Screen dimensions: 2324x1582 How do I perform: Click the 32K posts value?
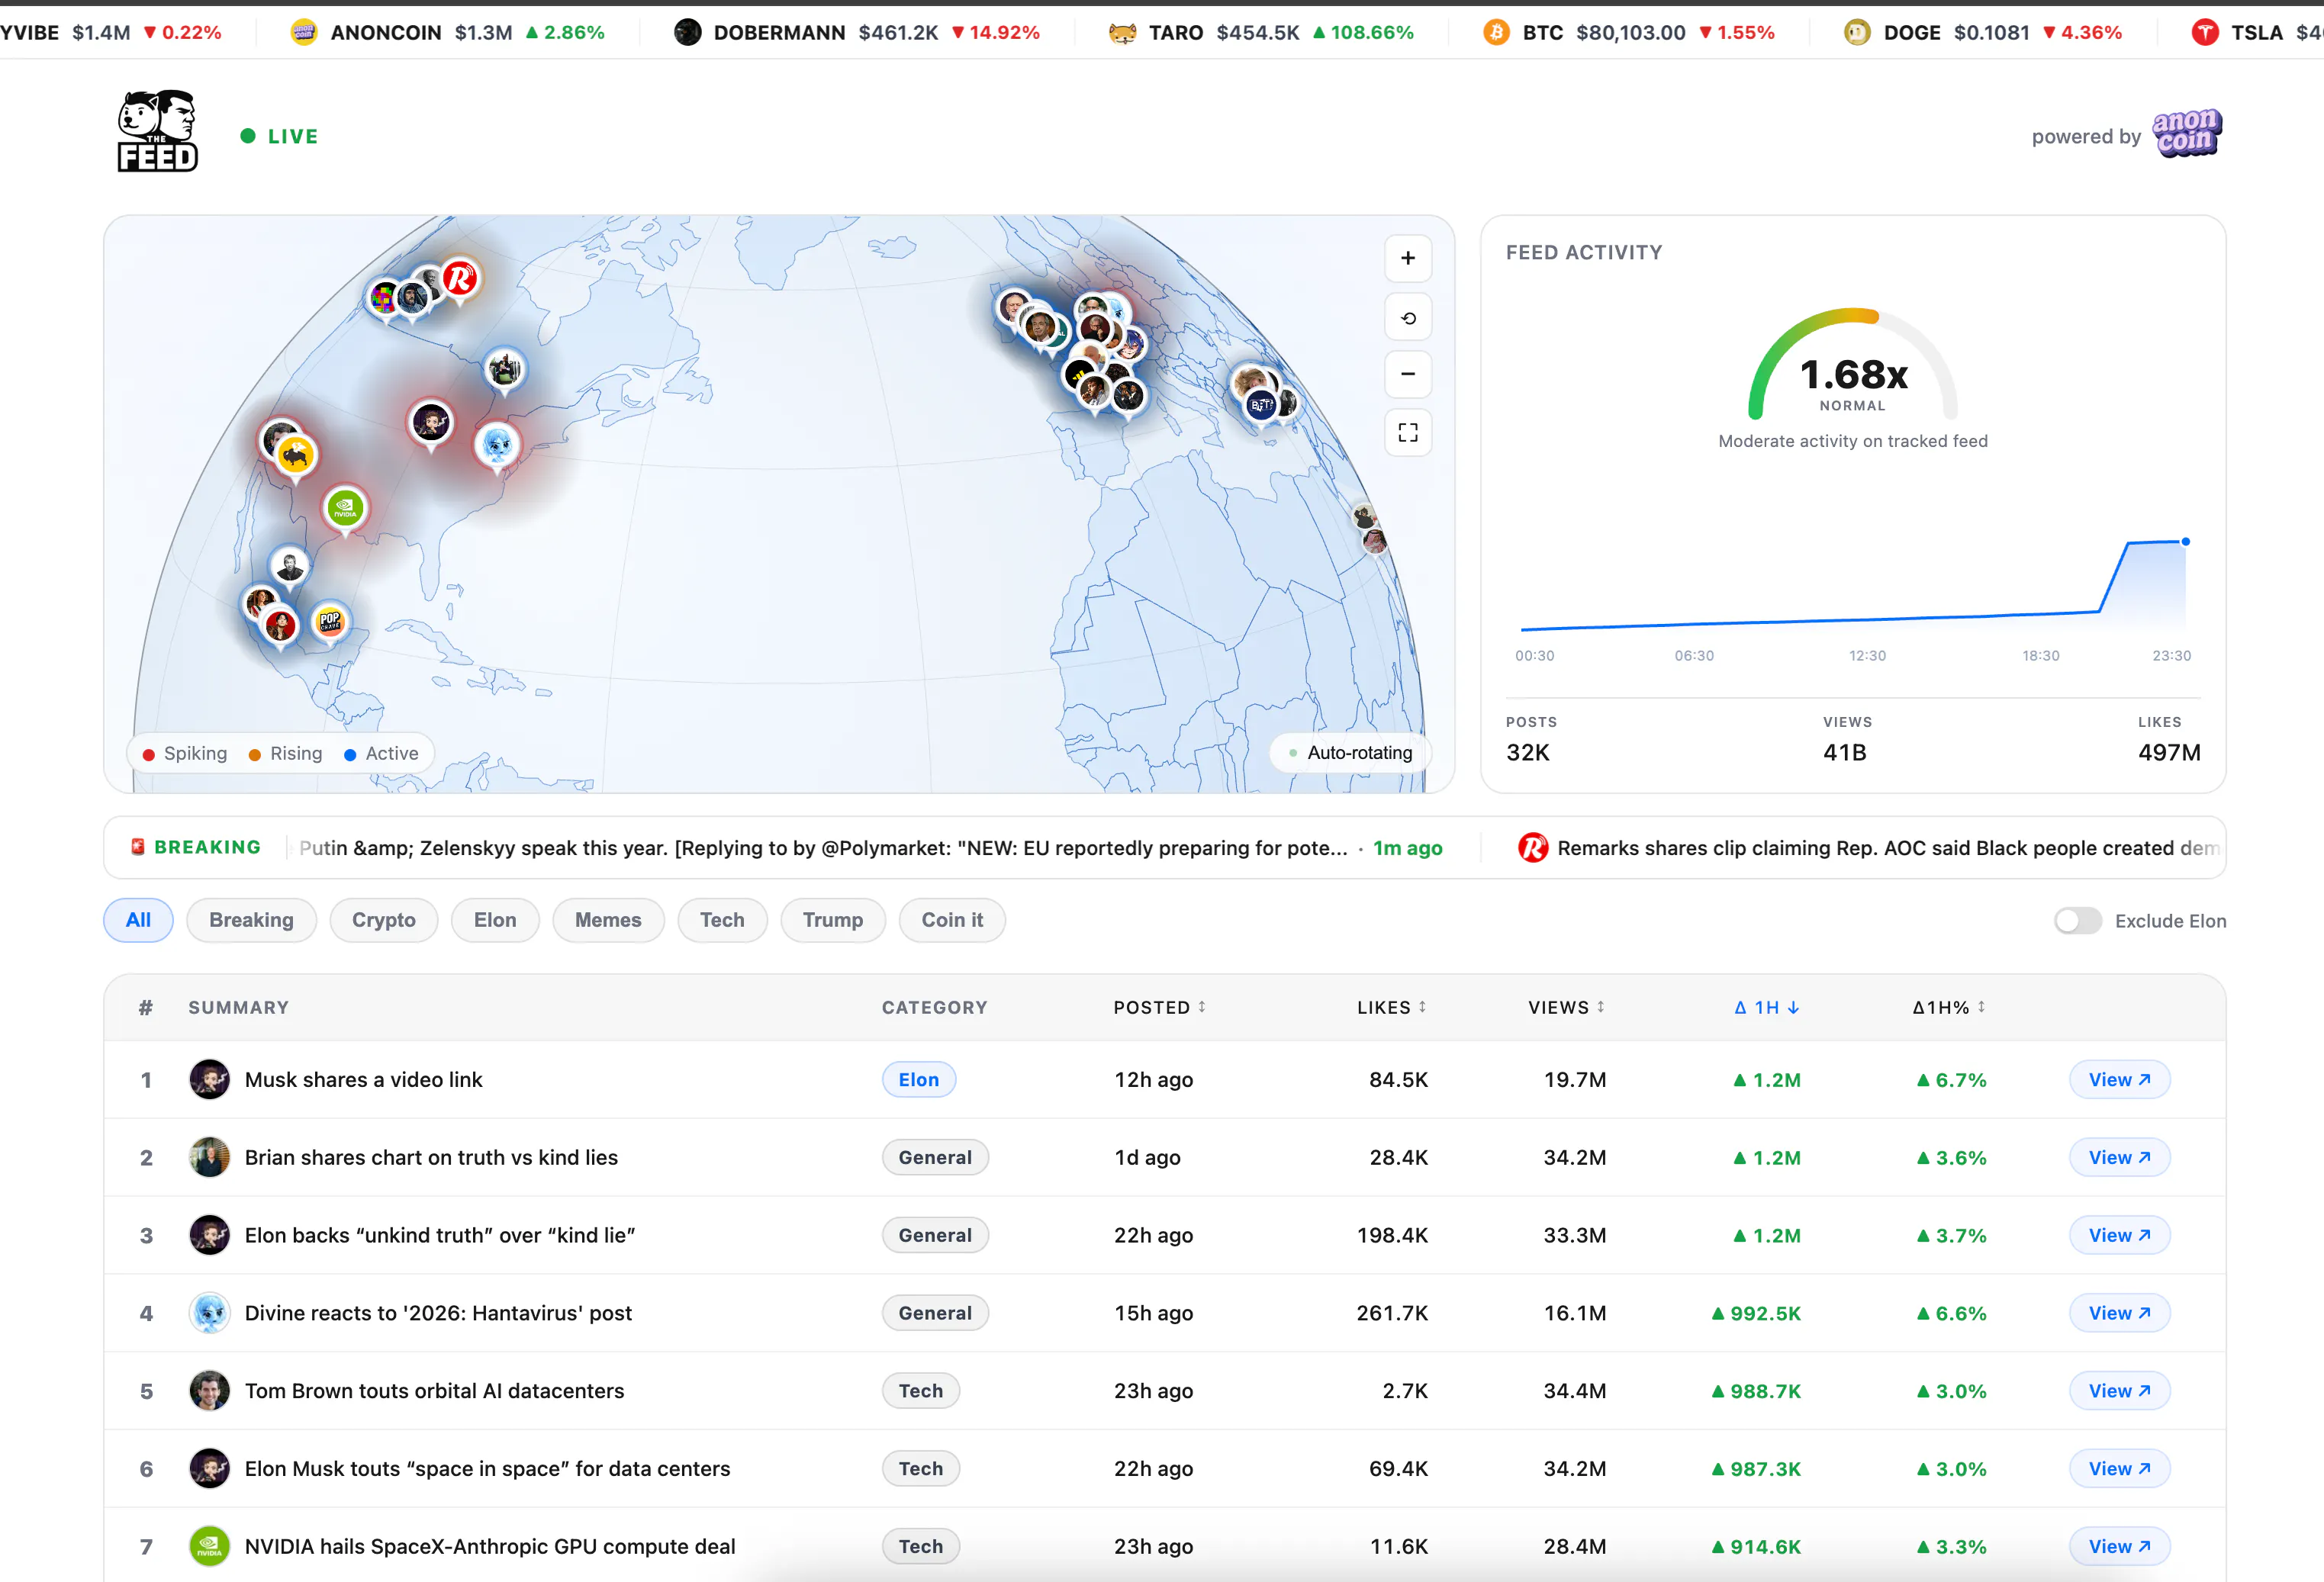tap(1527, 752)
